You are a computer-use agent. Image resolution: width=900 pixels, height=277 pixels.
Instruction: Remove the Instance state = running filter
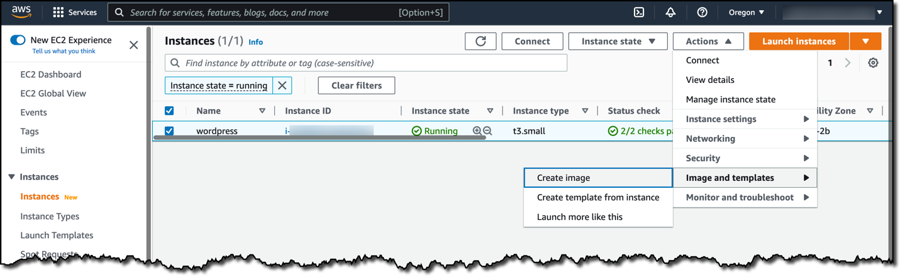tap(282, 85)
